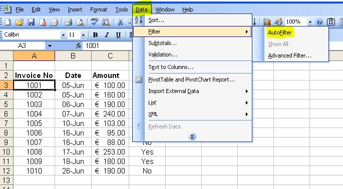
Task: Expand the Import External Data submenu
Action: point(192,91)
